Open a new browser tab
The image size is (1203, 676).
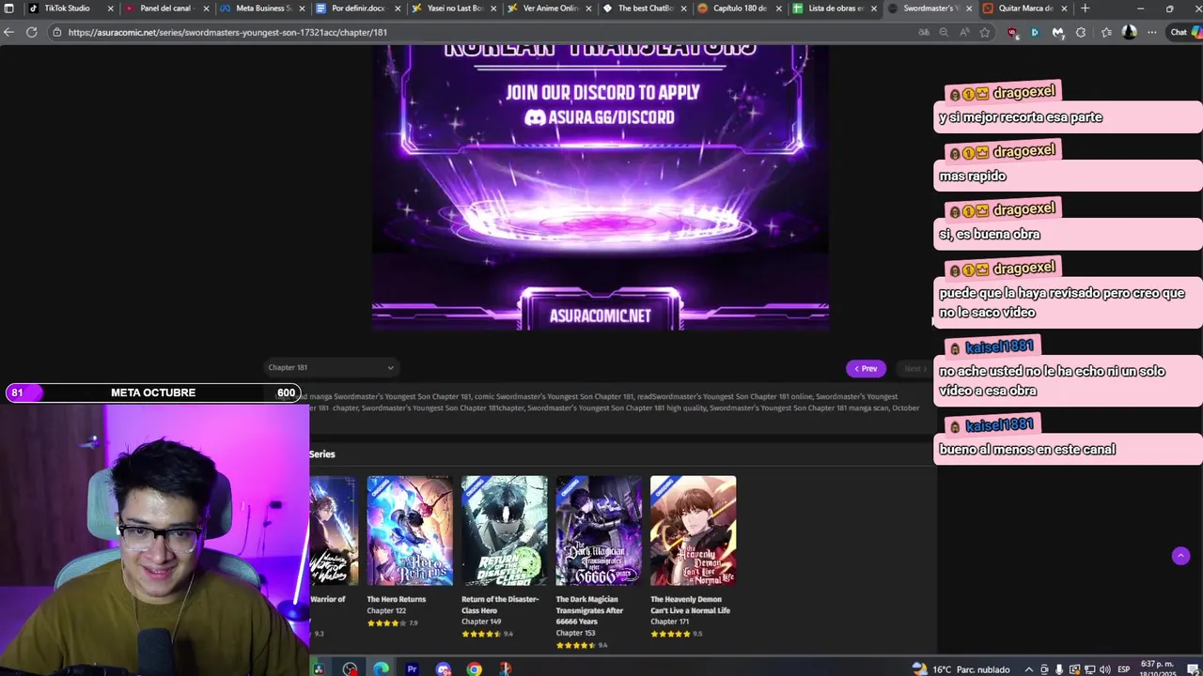1085,8
